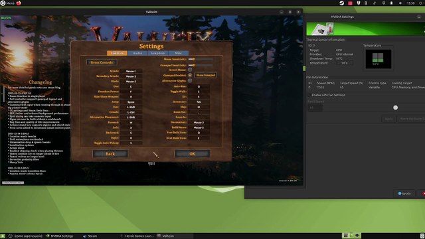Rebind the Zoom Out key field
425x239 pixels.
199,112
